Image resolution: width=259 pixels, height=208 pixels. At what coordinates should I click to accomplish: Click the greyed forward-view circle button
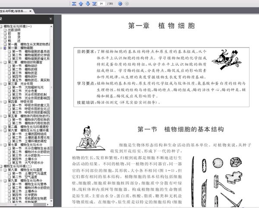(x=126, y=3)
